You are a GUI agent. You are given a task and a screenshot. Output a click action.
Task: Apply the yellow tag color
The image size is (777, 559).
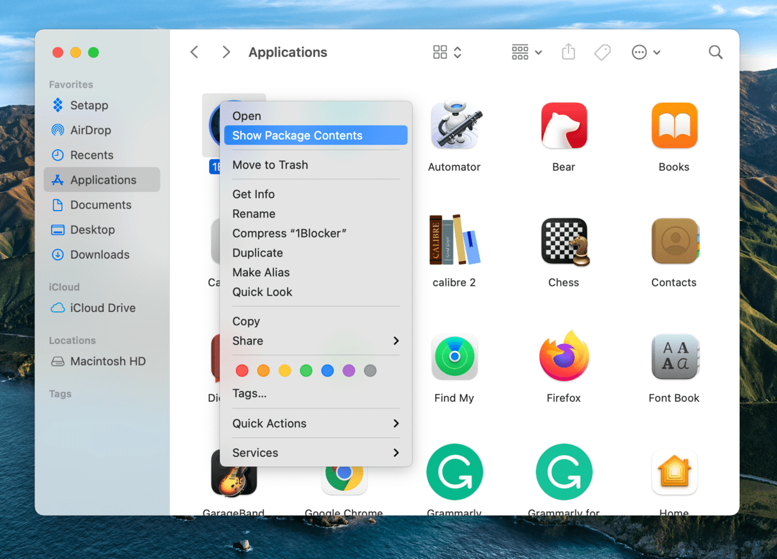[285, 370]
